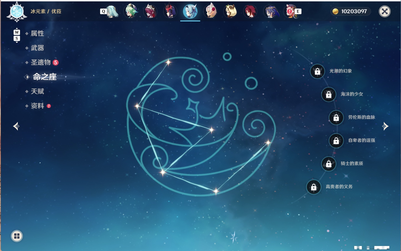Select the magenta-haired character with veil

click(150, 11)
